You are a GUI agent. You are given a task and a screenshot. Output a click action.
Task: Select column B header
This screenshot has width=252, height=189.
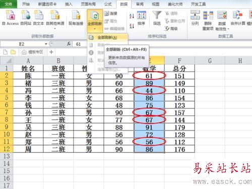pyautogui.click(x=58, y=60)
